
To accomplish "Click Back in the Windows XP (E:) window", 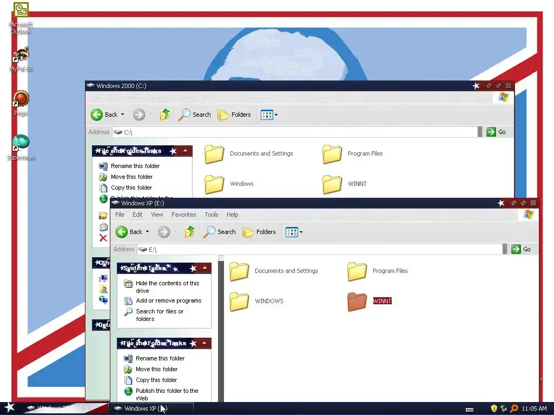I will 129,232.
